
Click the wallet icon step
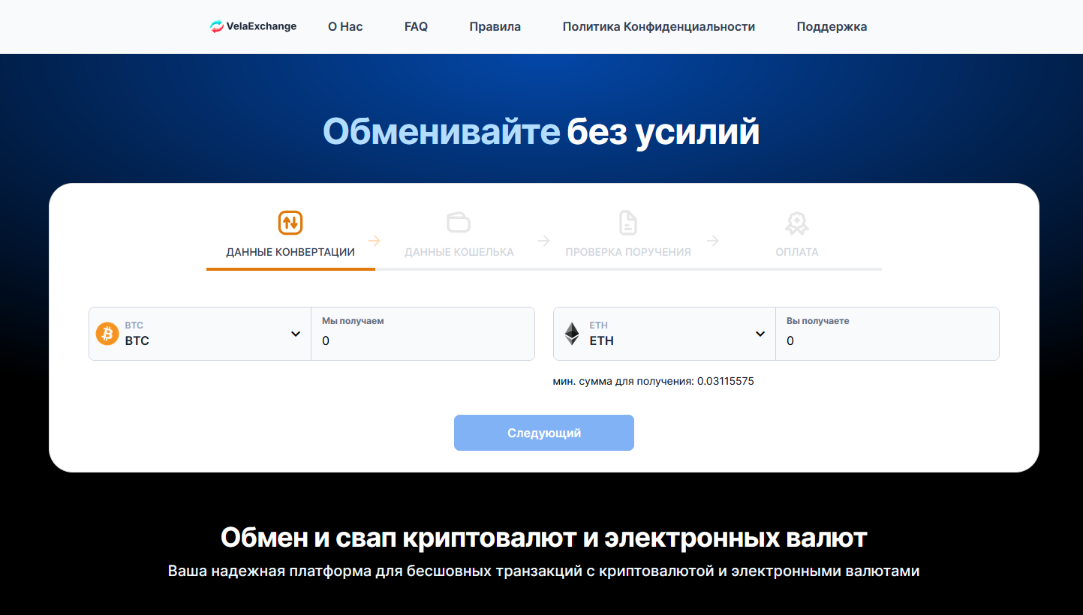click(x=459, y=222)
